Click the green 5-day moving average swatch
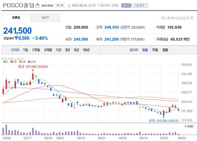This screenshot has height=141, width=197. click(x=4, y=62)
